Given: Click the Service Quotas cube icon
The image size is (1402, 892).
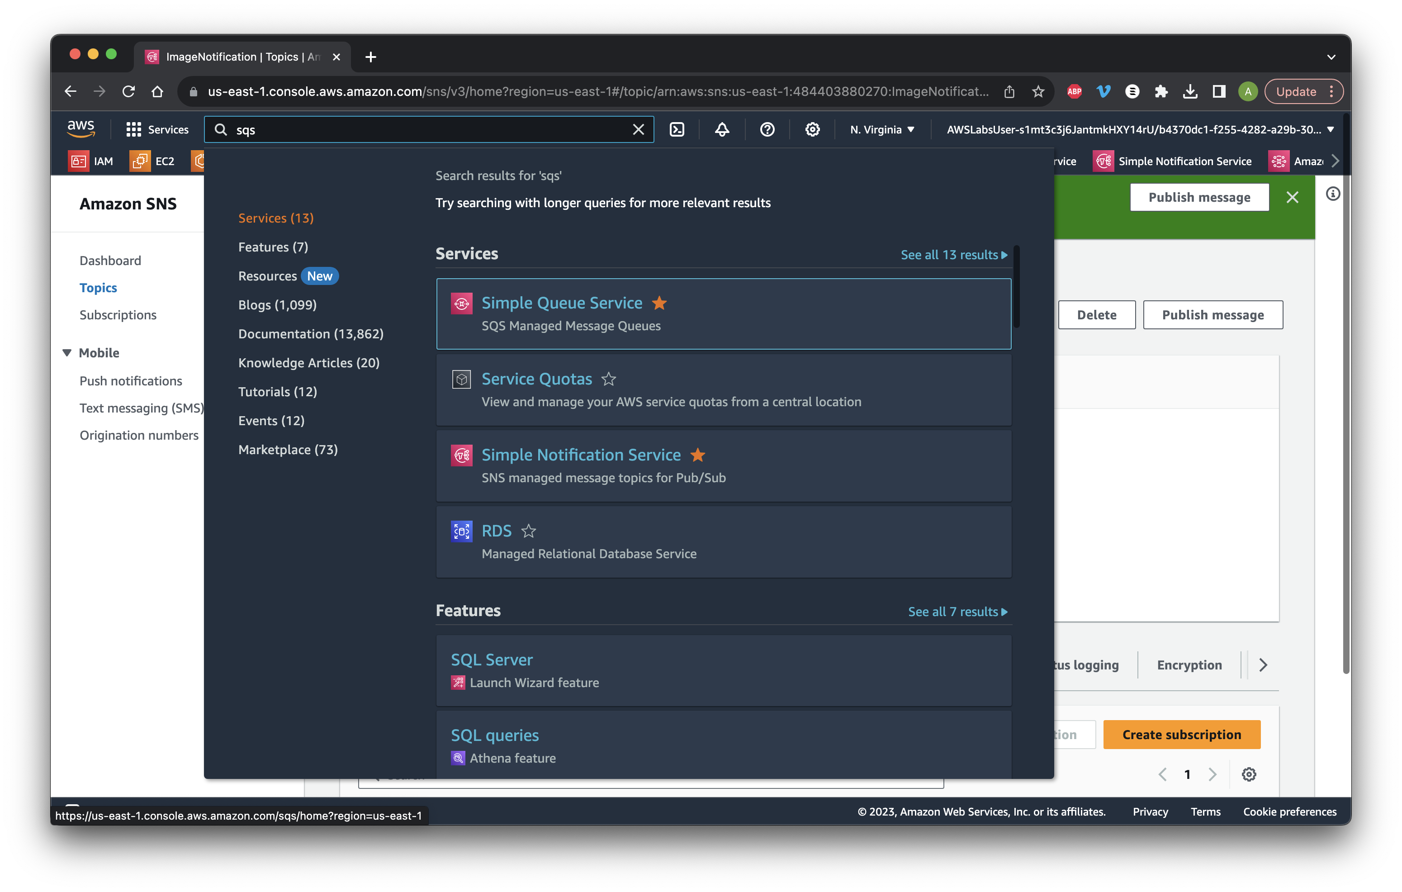Looking at the screenshot, I should [x=461, y=380].
